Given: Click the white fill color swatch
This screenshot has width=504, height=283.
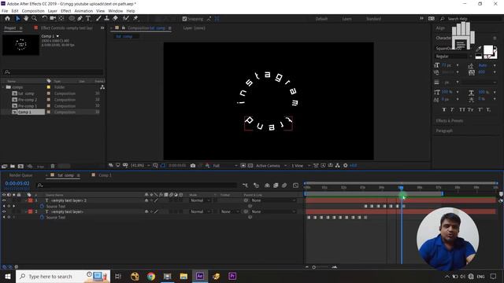Looking at the screenshot, I should [488, 50].
